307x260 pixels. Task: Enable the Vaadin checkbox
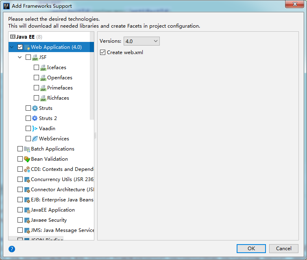point(28,129)
